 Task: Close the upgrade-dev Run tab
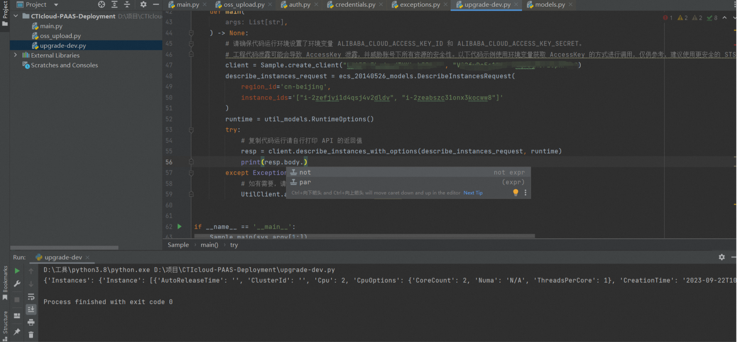pos(87,257)
